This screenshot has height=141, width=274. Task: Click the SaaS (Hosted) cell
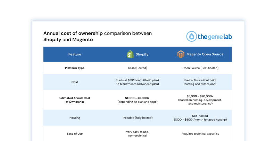[138, 68]
